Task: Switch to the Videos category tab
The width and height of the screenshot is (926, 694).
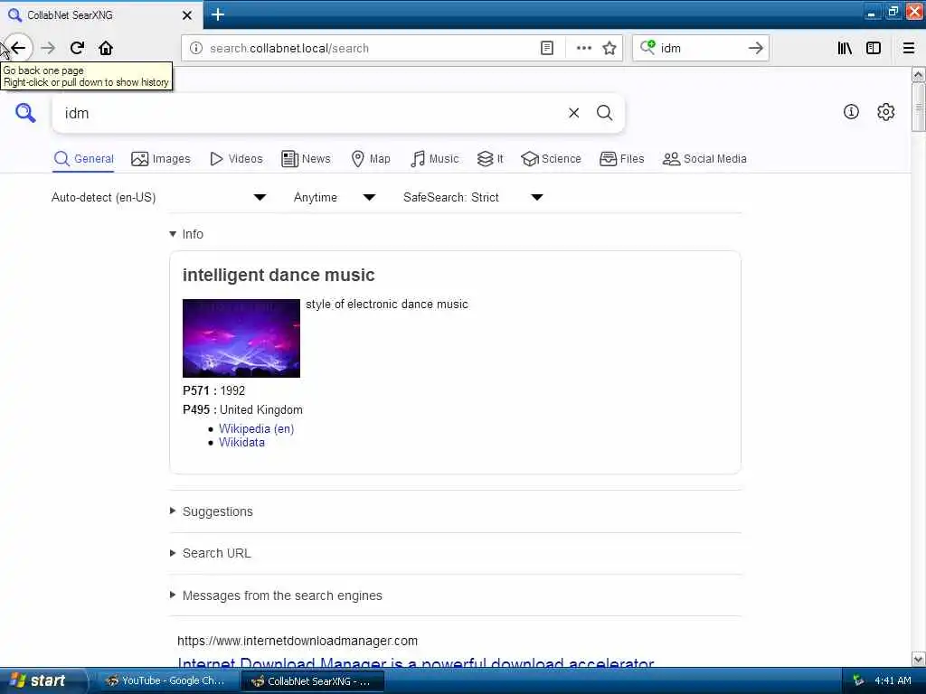Action: [236, 159]
